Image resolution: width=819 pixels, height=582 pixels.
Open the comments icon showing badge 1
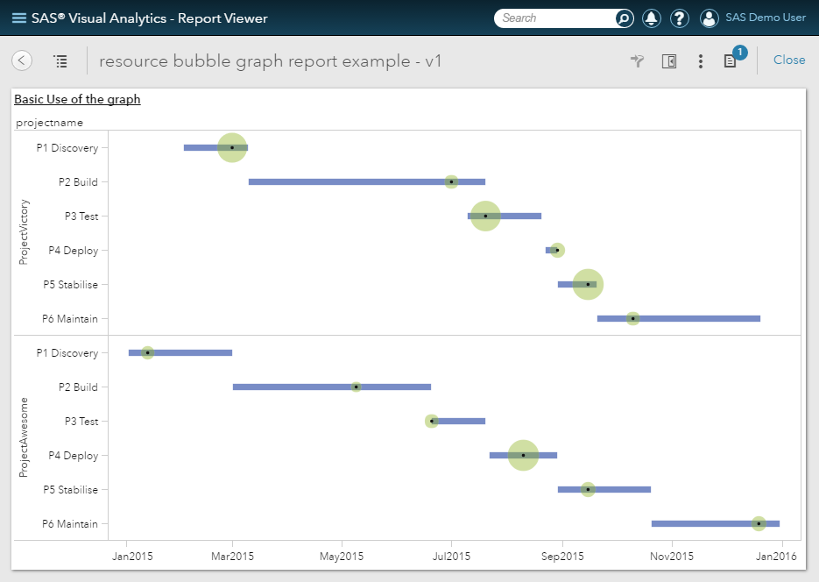(730, 60)
